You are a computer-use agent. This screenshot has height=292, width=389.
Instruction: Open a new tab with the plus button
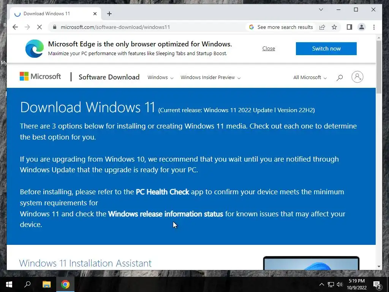click(x=109, y=14)
